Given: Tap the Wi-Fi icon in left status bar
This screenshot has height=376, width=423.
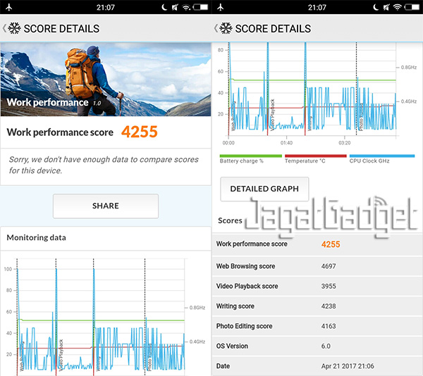Looking at the screenshot, I should (185, 7).
